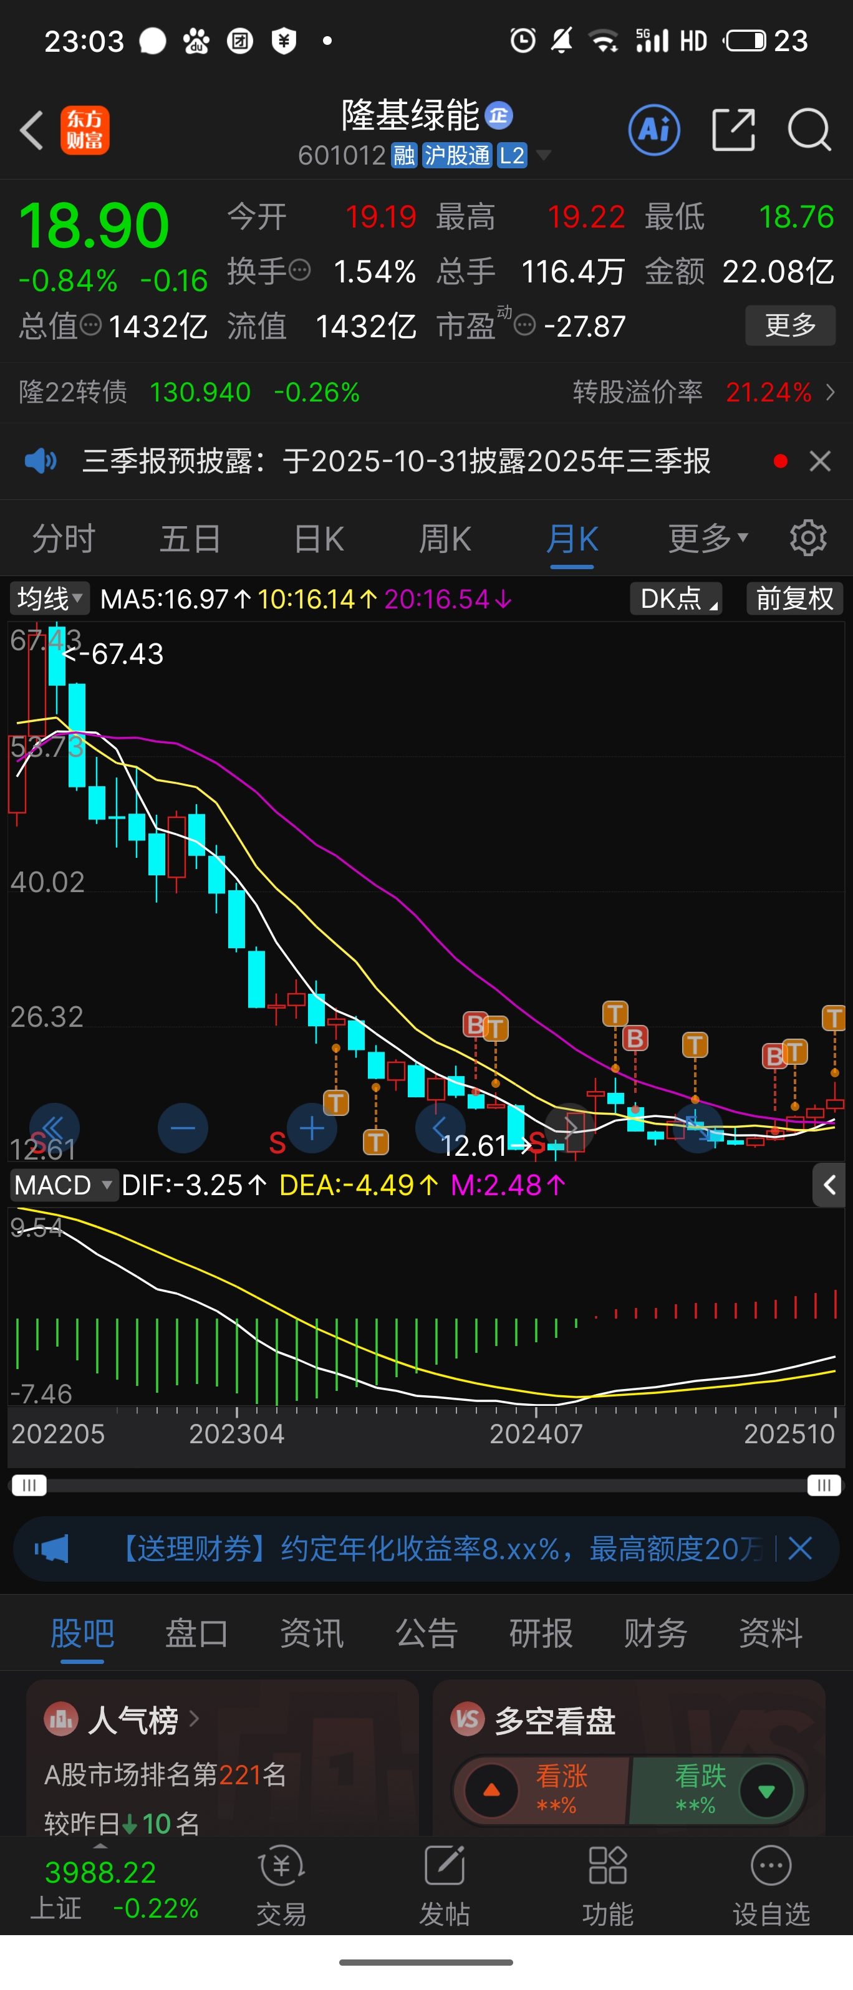This screenshot has height=1990, width=853.
Task: Tap the back arrow icon
Action: pos(31,130)
